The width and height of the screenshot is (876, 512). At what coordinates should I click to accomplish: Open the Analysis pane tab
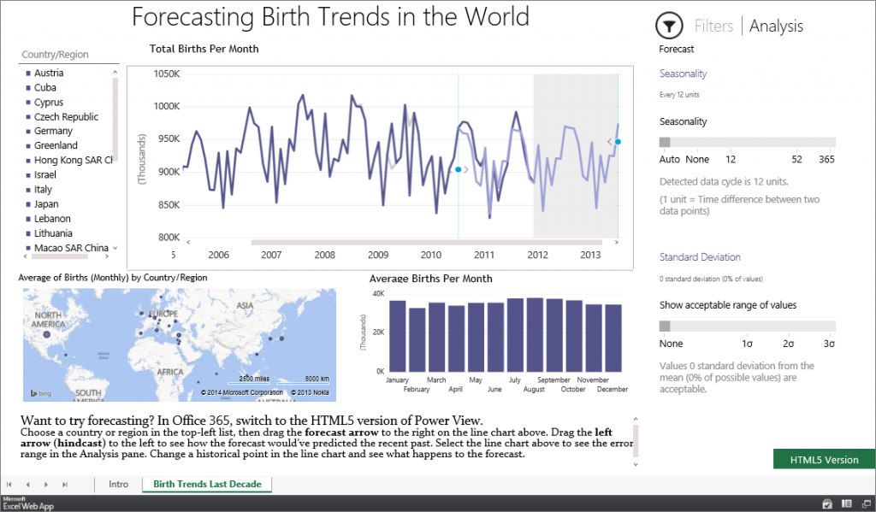click(776, 26)
